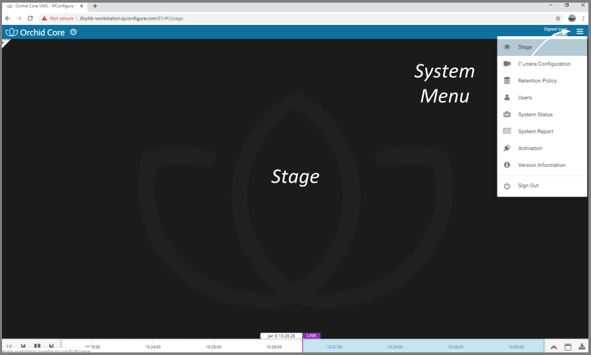
Task: Open the hamburger system menu icon
Action: 580,32
